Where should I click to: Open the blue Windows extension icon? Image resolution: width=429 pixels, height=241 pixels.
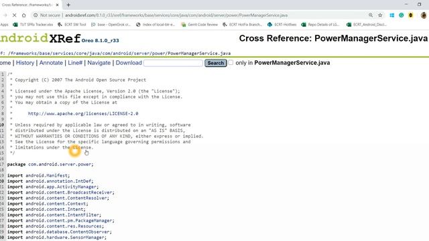click(391, 15)
